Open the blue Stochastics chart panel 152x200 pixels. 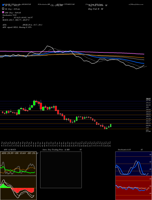[133, 164]
